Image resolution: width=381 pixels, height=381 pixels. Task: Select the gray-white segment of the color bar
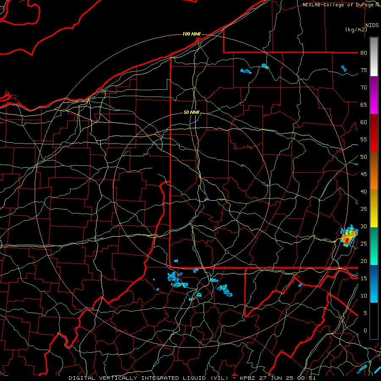click(374, 57)
